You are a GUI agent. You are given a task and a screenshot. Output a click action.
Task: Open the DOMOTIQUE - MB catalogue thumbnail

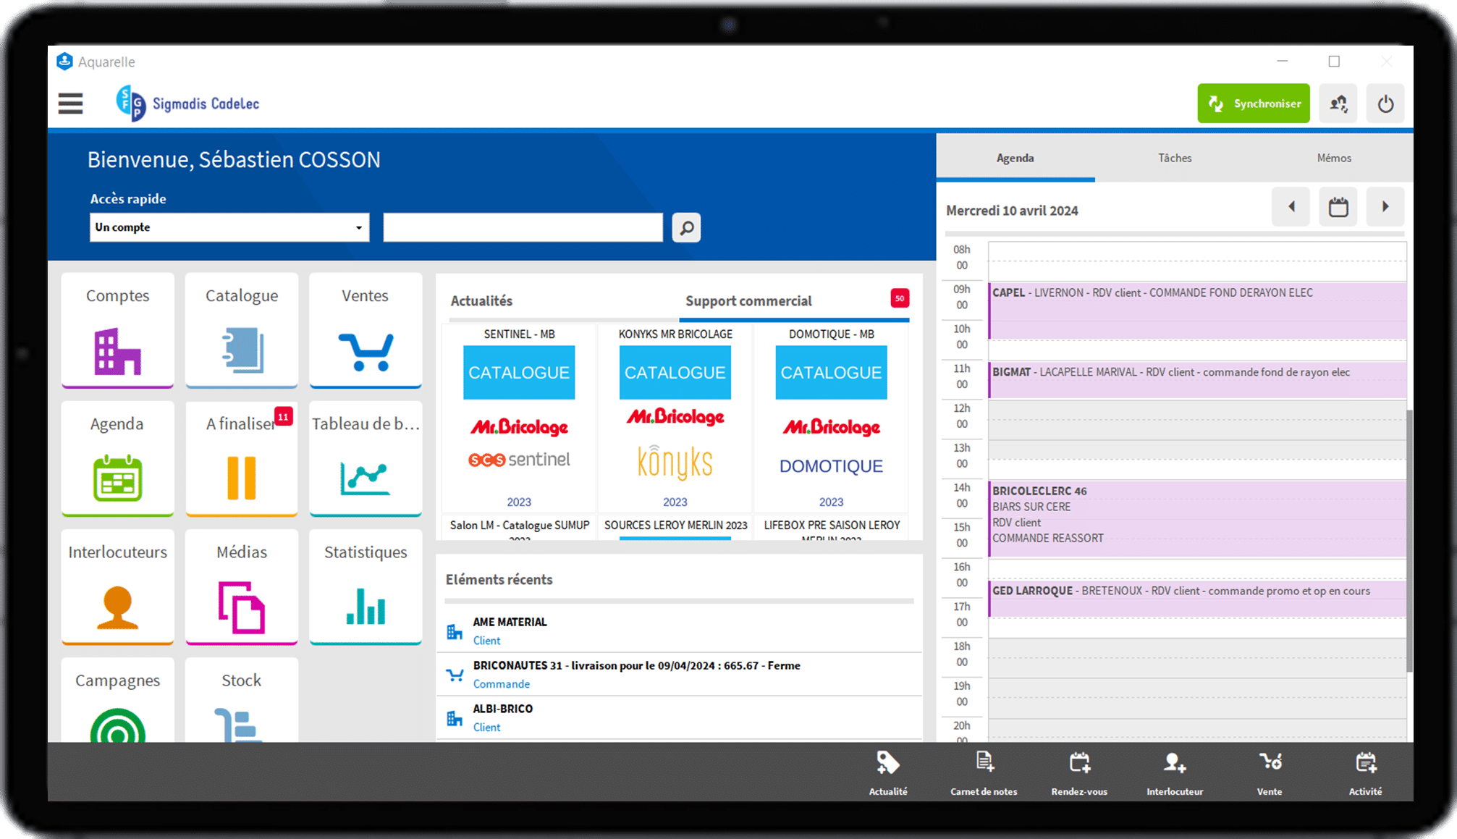pyautogui.click(x=831, y=418)
